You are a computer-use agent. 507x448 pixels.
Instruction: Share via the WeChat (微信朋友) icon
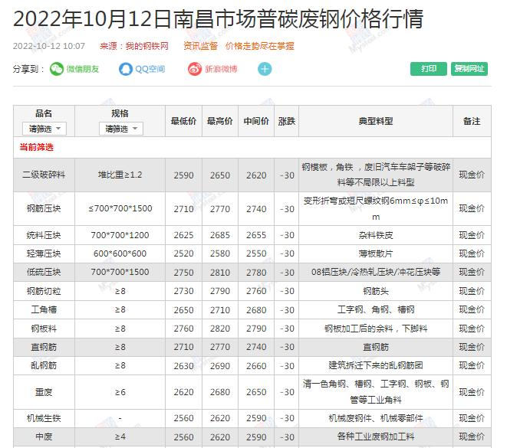click(58, 69)
